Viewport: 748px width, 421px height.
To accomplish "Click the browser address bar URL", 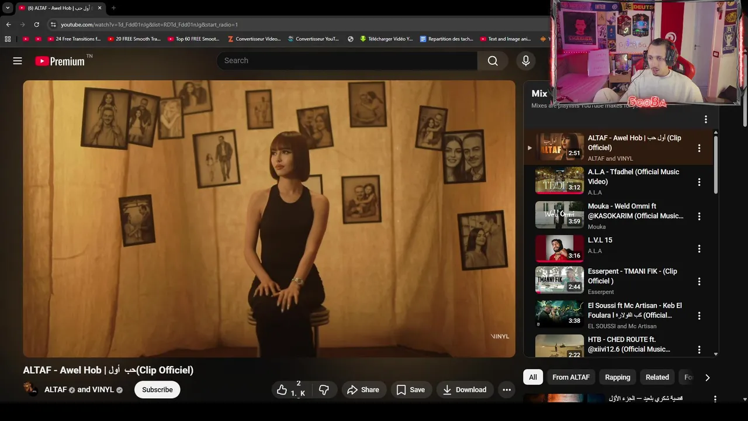I will click(x=149, y=25).
